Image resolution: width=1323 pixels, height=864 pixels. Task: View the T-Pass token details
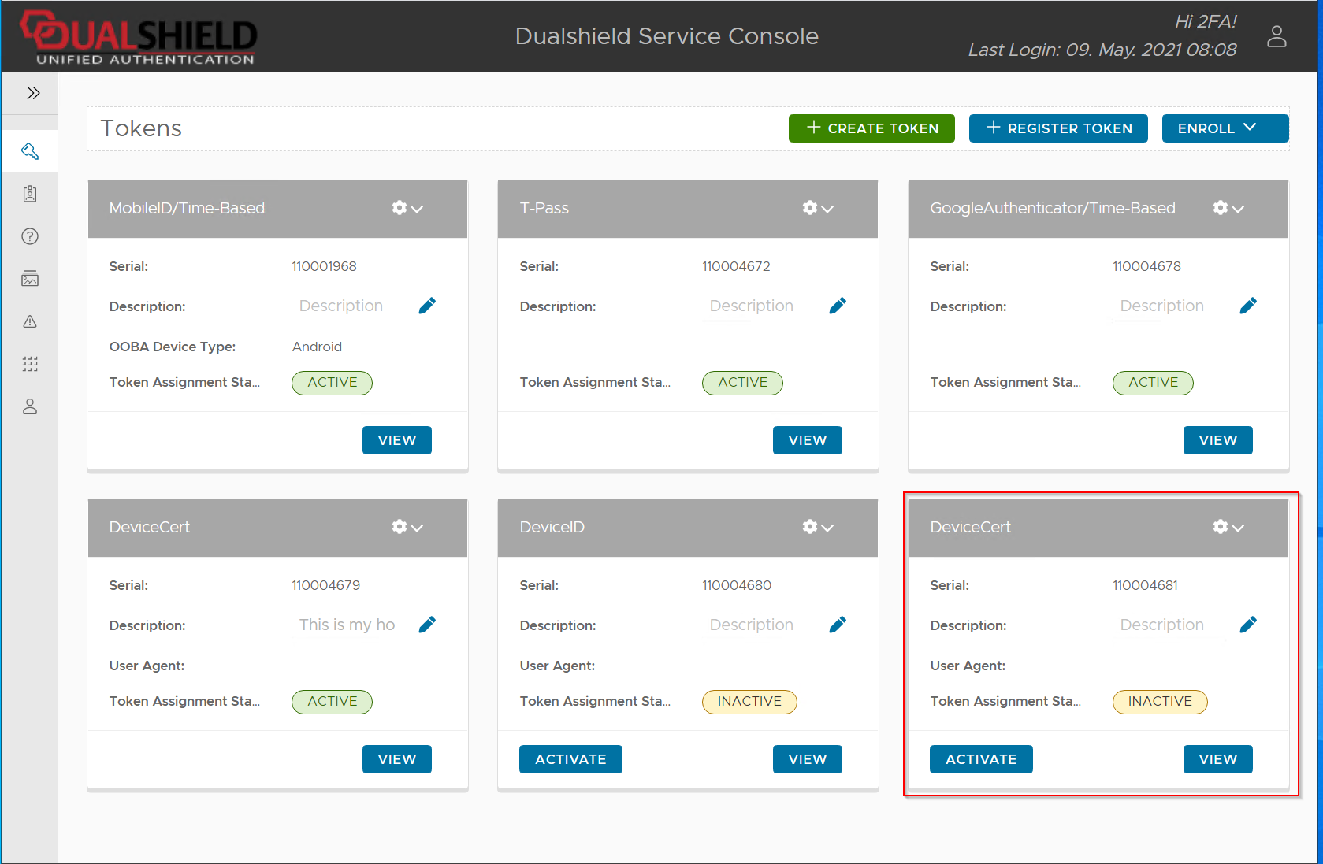click(807, 440)
